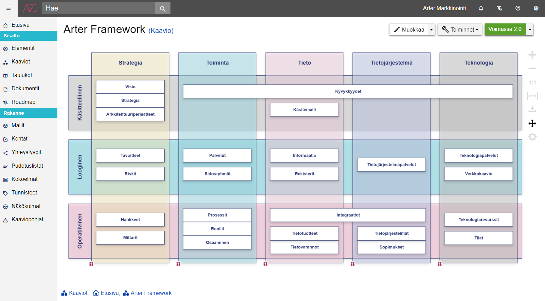Select the Informaatio box
545x301 pixels.
305,155
